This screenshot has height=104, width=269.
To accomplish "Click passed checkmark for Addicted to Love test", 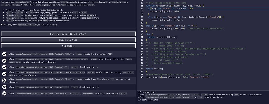I will pos(4,74).
